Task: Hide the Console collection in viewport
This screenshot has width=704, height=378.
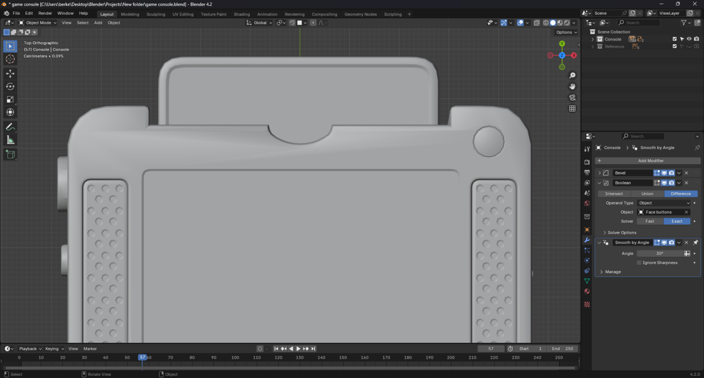Action: point(689,39)
